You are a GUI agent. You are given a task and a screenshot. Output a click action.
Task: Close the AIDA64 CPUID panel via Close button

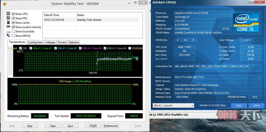click(x=256, y=105)
